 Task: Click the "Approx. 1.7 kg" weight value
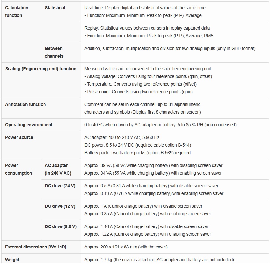(159, 260)
